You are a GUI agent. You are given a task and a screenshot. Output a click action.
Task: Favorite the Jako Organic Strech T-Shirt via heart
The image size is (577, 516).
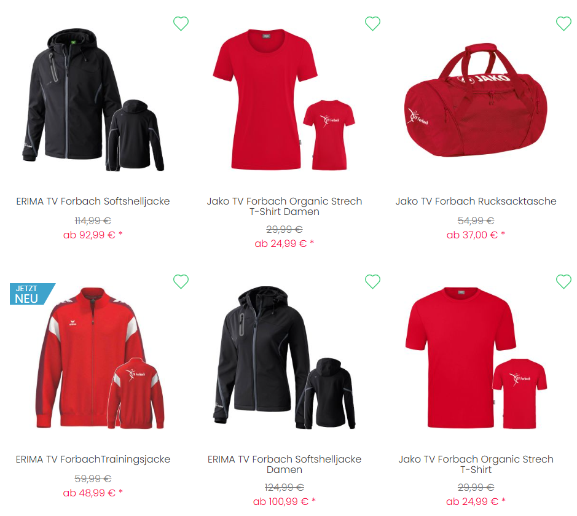pos(563,281)
